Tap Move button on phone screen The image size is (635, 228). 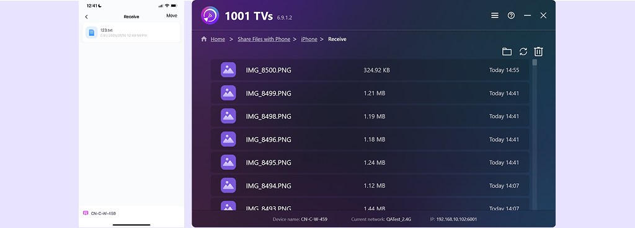pos(172,15)
